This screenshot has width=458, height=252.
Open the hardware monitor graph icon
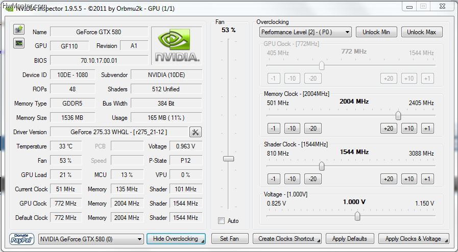(19, 43)
